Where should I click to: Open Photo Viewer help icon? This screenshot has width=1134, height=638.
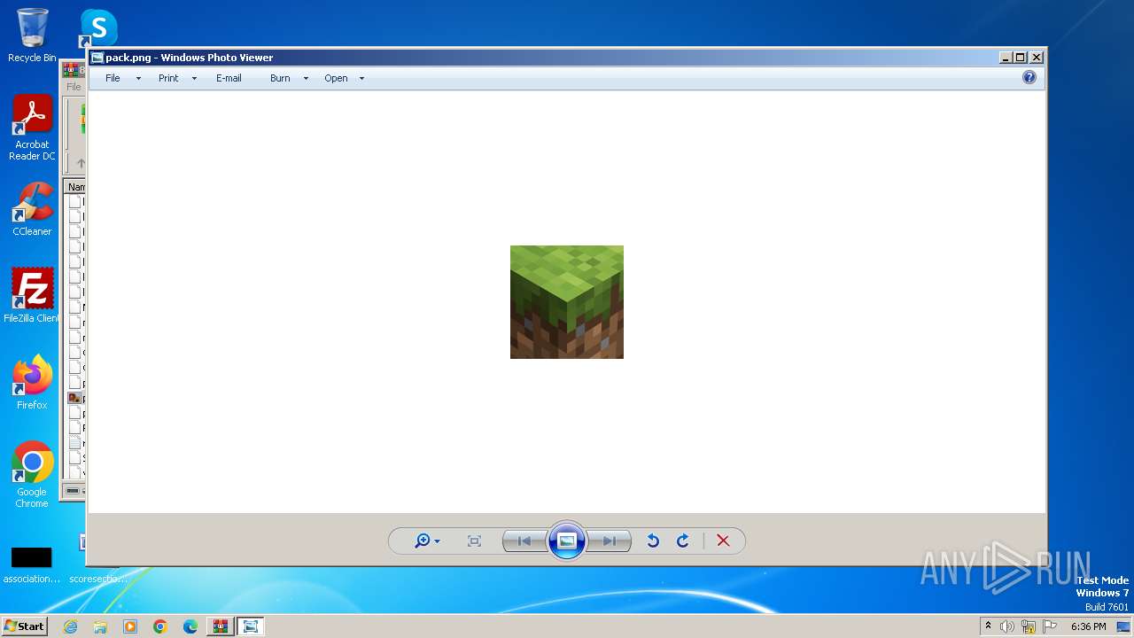[x=1029, y=78]
